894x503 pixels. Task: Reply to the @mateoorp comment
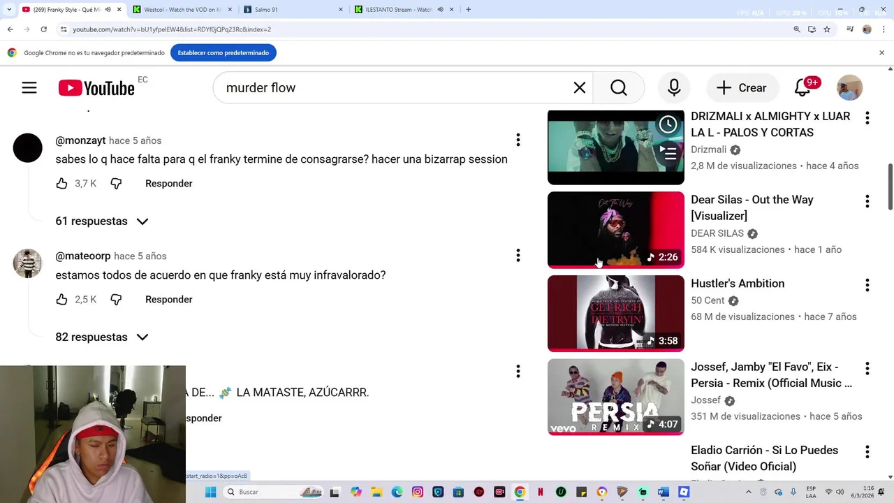pos(168,299)
